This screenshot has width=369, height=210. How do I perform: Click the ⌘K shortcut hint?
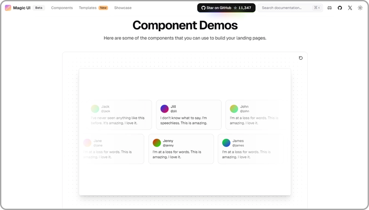(x=317, y=8)
